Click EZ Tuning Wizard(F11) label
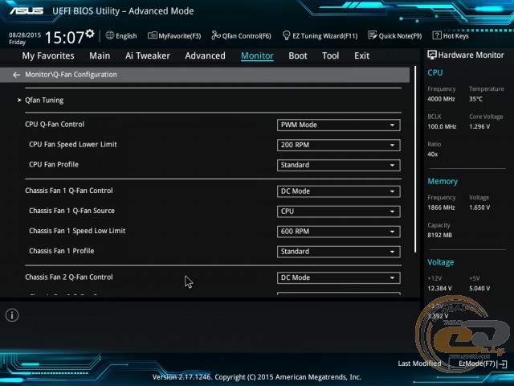 click(x=324, y=35)
